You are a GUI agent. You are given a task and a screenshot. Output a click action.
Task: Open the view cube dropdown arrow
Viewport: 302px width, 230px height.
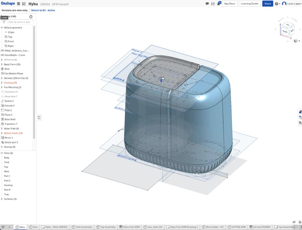pyautogui.click(x=299, y=41)
